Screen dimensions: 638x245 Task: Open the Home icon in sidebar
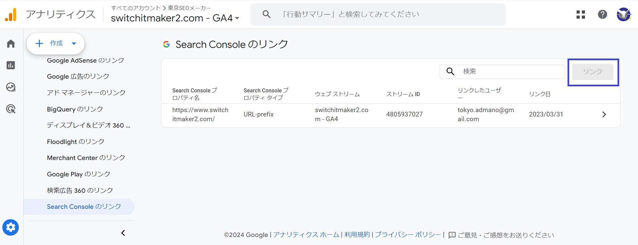pyautogui.click(x=11, y=44)
